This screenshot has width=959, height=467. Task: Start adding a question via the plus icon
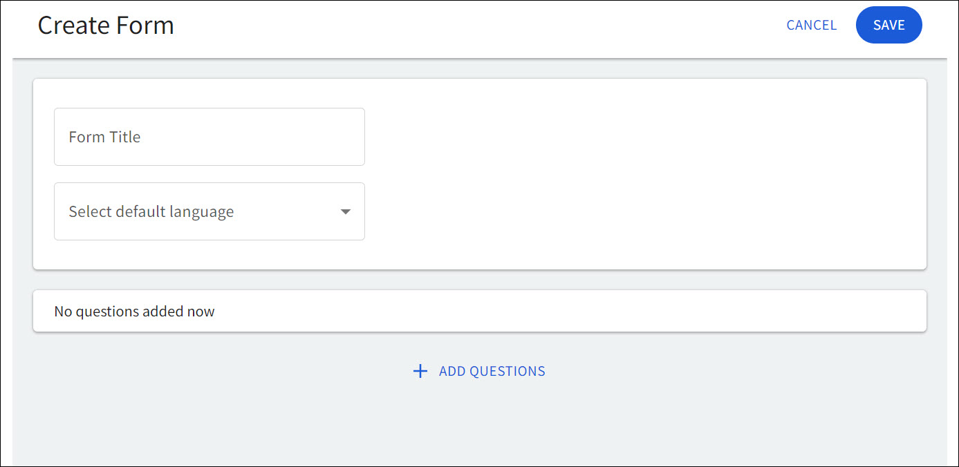pos(420,371)
